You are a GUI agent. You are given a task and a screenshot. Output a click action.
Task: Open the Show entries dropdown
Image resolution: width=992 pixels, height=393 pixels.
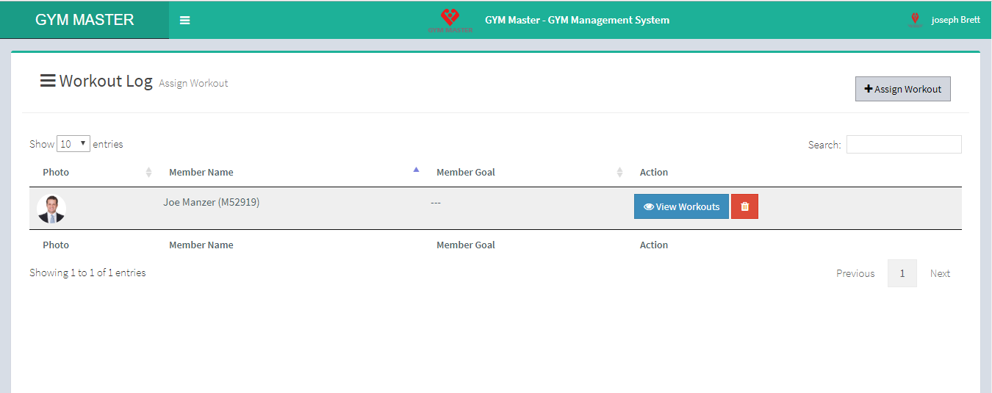point(73,144)
